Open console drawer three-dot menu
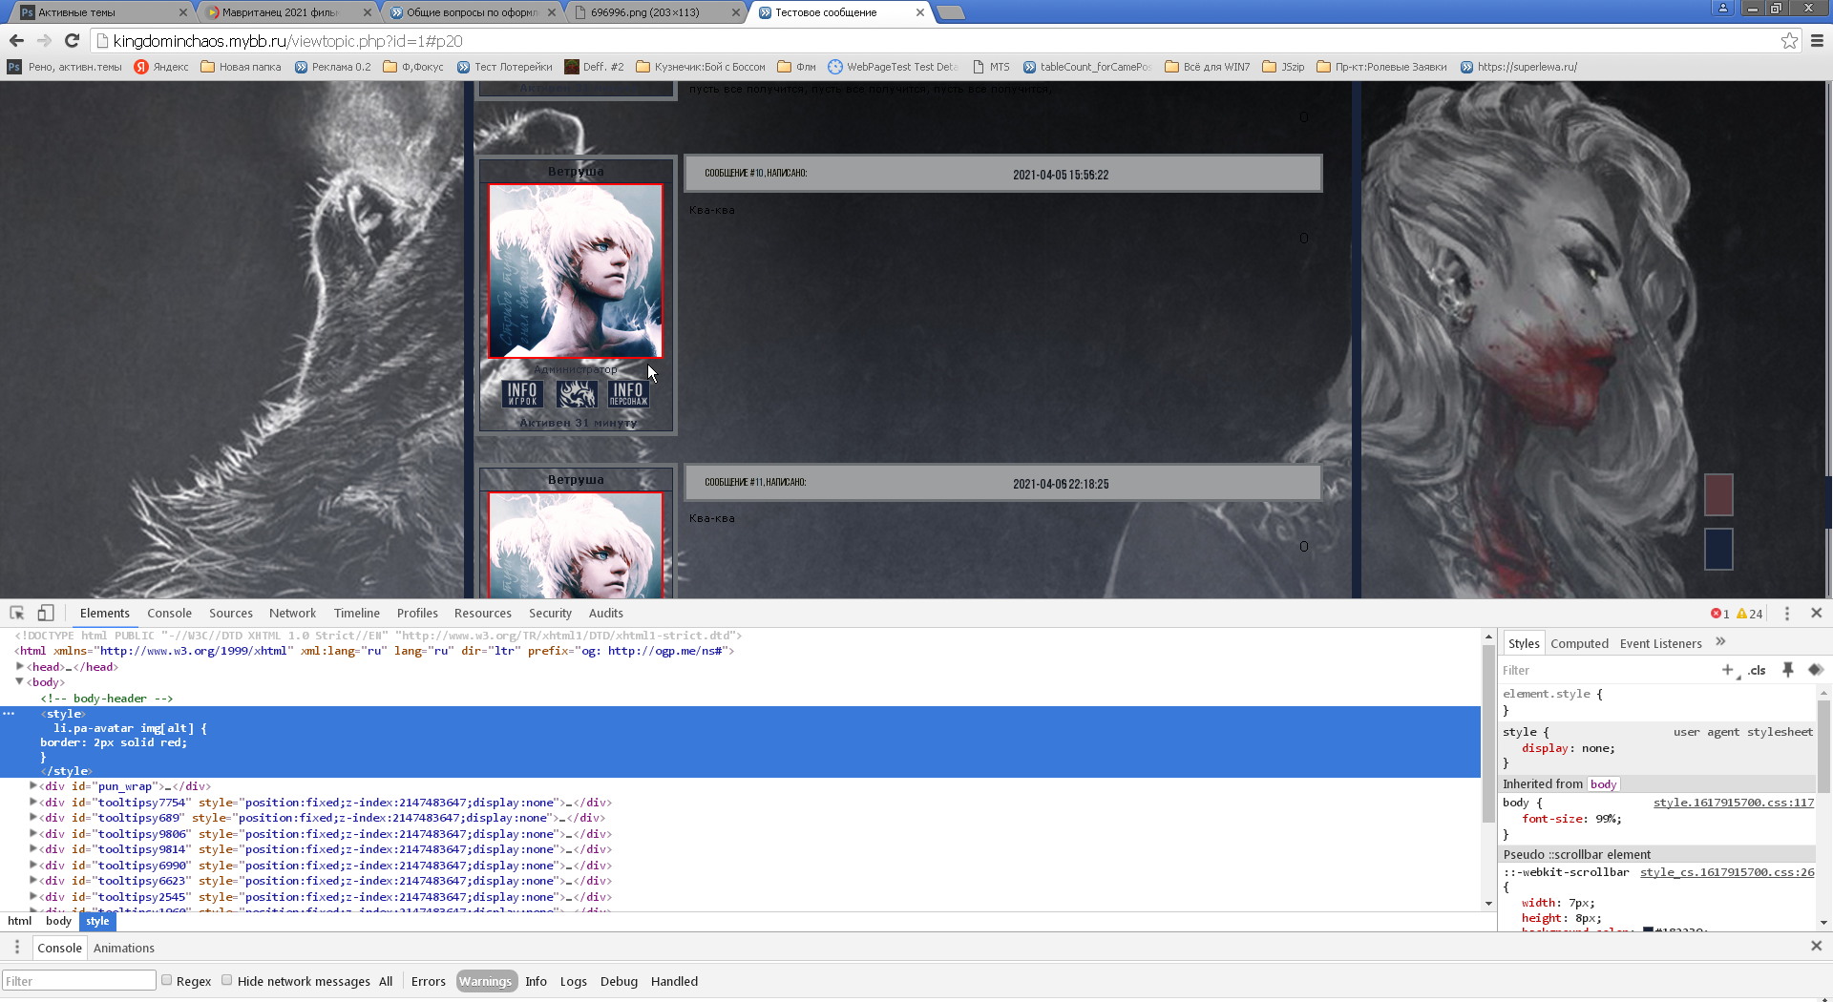This screenshot has width=1833, height=1002. tap(16, 947)
